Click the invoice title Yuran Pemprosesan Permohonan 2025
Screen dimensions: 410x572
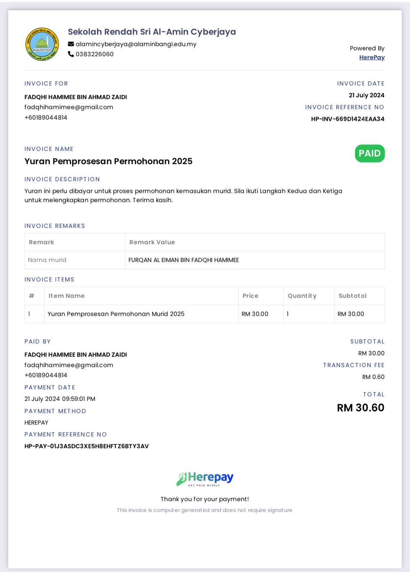point(108,161)
